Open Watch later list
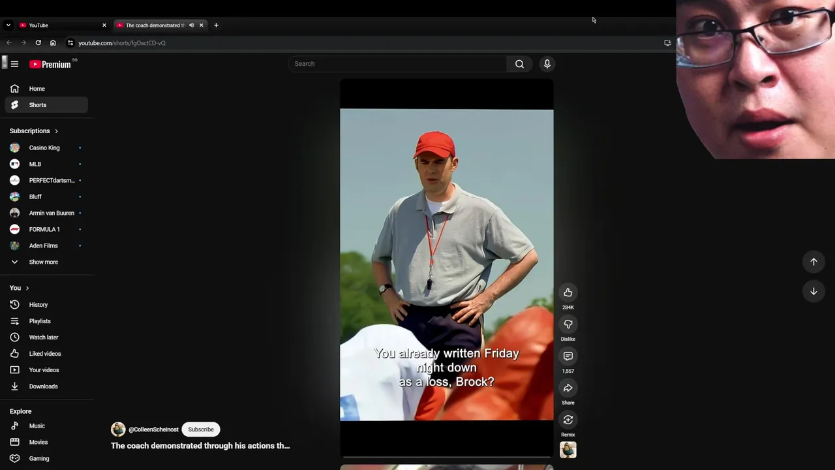Image resolution: width=835 pixels, height=470 pixels. [46, 337]
